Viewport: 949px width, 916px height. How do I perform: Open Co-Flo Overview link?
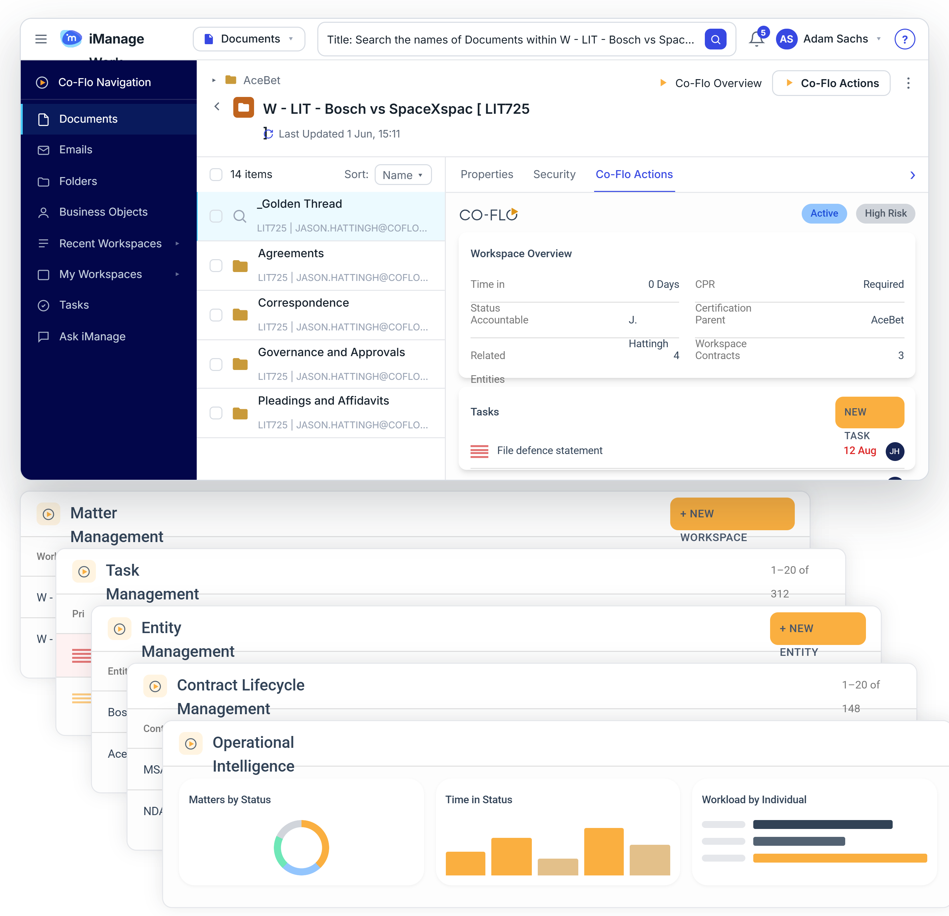tap(711, 83)
